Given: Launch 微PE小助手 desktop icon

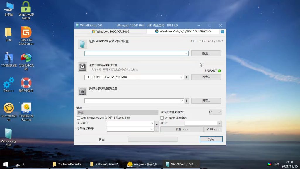Looking at the screenshot, I should (x=26, y=85).
